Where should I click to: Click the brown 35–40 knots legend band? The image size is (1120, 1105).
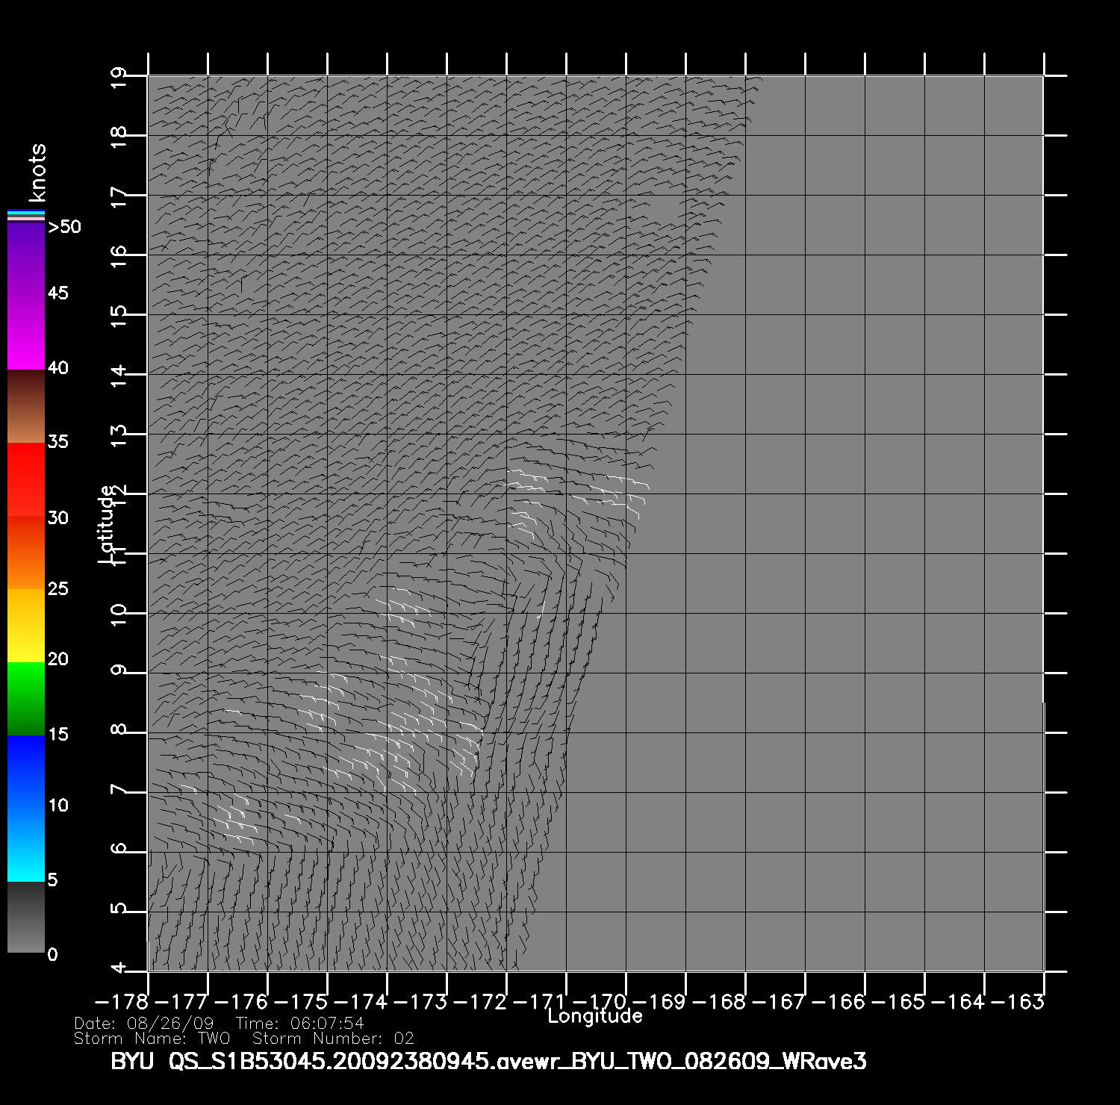pos(26,407)
